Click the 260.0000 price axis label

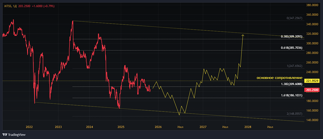312,63
